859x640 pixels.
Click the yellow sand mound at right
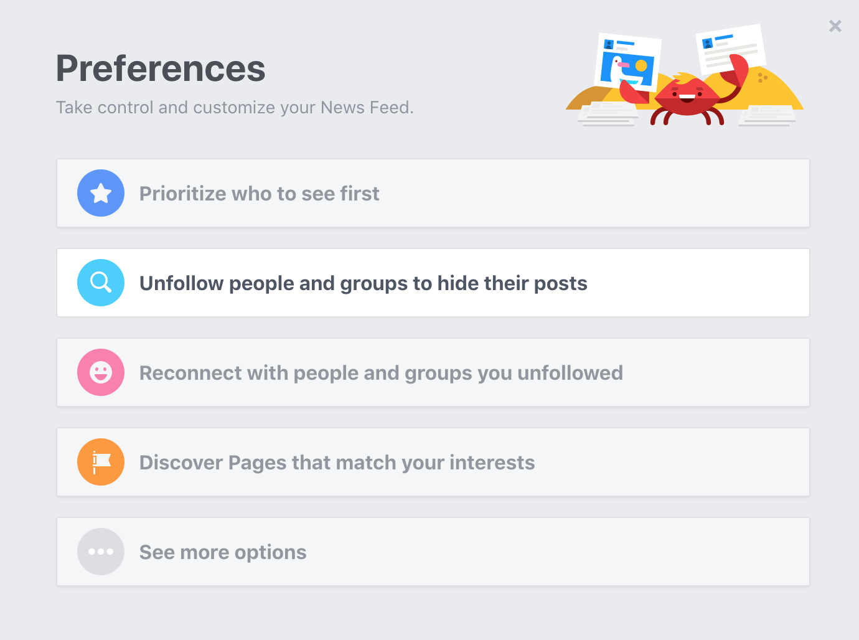(778, 90)
